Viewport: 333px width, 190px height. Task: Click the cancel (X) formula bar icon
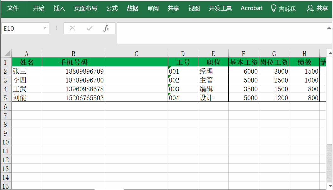coord(72,28)
